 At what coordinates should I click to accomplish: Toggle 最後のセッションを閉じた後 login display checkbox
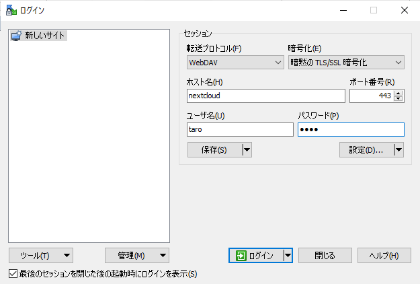(x=13, y=273)
